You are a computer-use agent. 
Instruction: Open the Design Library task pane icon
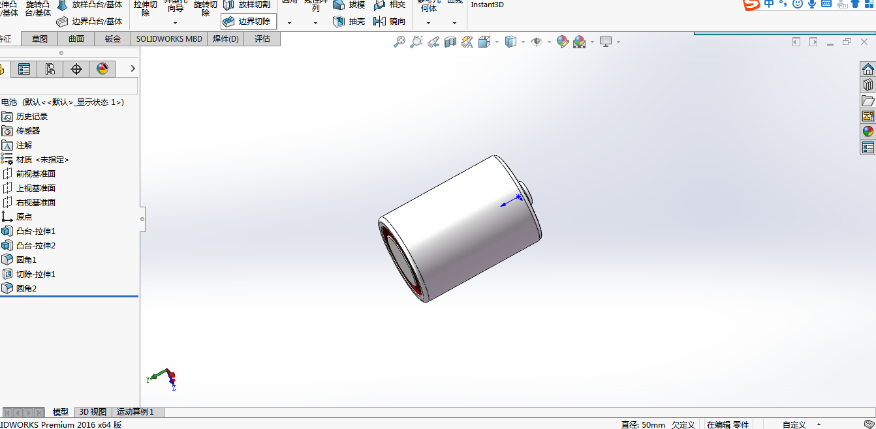(868, 85)
